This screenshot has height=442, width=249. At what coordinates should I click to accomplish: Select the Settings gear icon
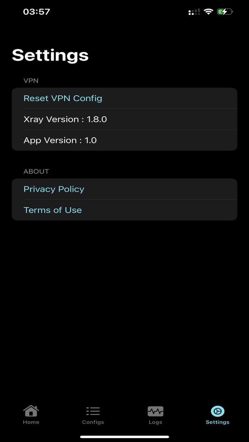click(217, 410)
